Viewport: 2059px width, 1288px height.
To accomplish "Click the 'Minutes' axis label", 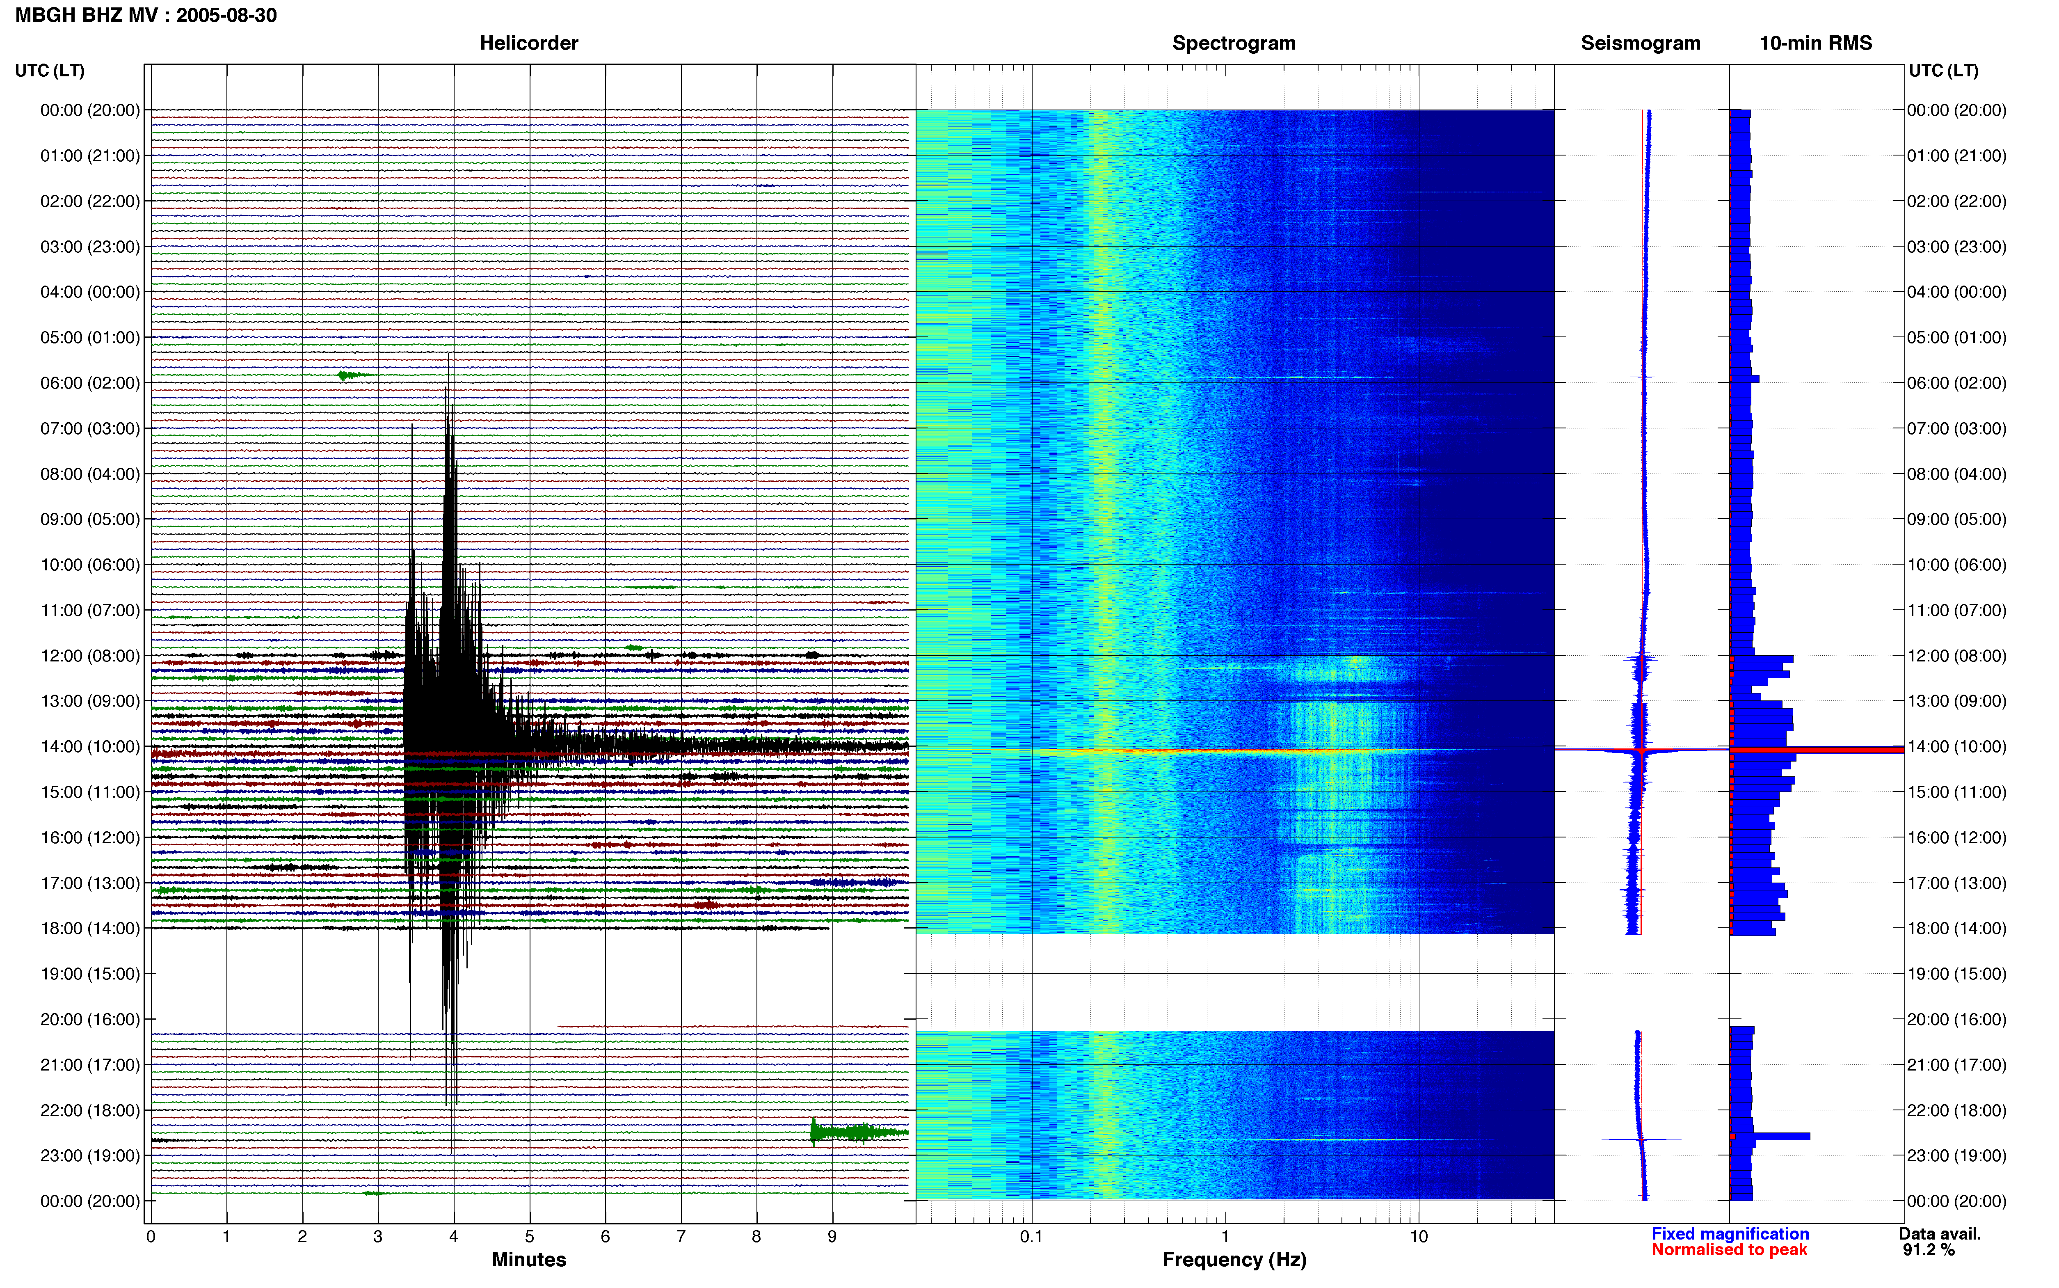I will tap(529, 1259).
